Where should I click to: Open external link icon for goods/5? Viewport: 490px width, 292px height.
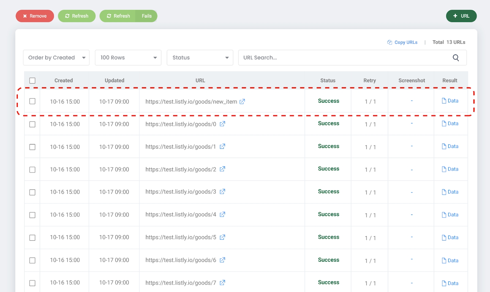pos(222,237)
